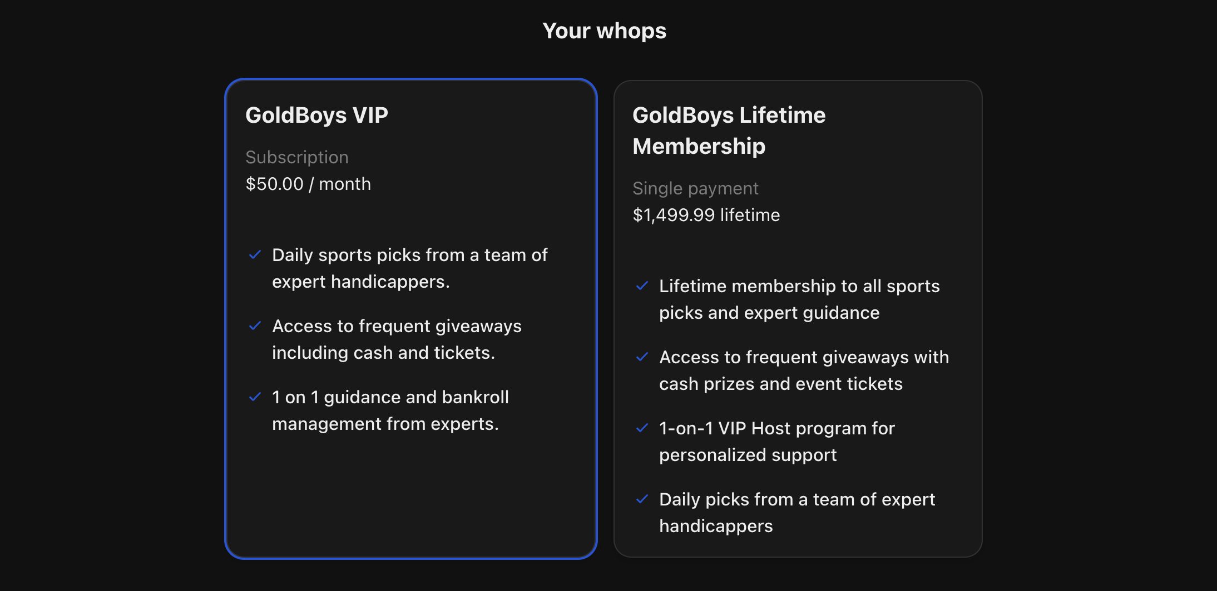The image size is (1217, 591).
Task: Click the $1,499.99 lifetime price text
Action: click(706, 215)
